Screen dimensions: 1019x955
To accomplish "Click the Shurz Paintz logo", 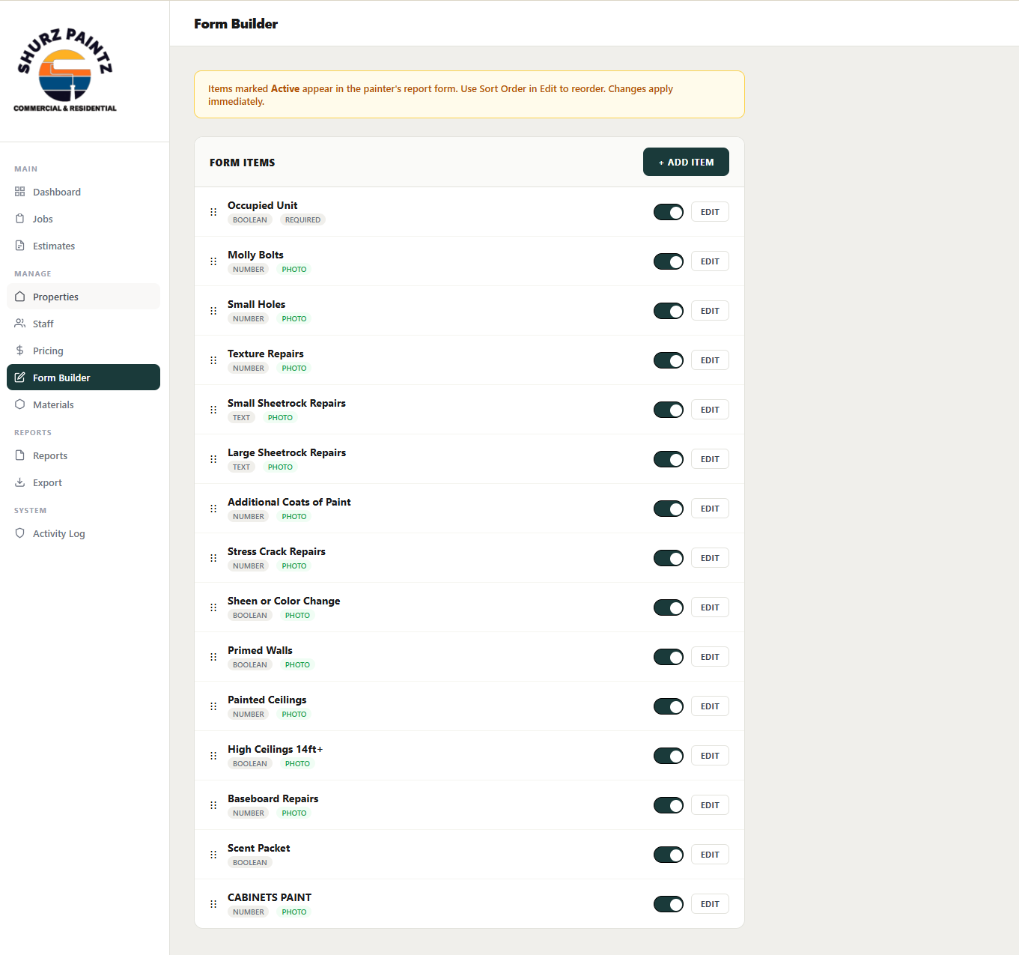I will (x=65, y=70).
